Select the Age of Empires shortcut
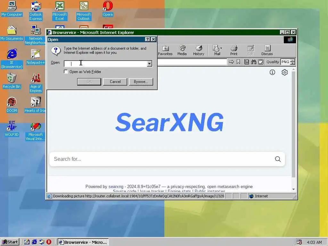The height and width of the screenshot is (246, 328). [36, 83]
